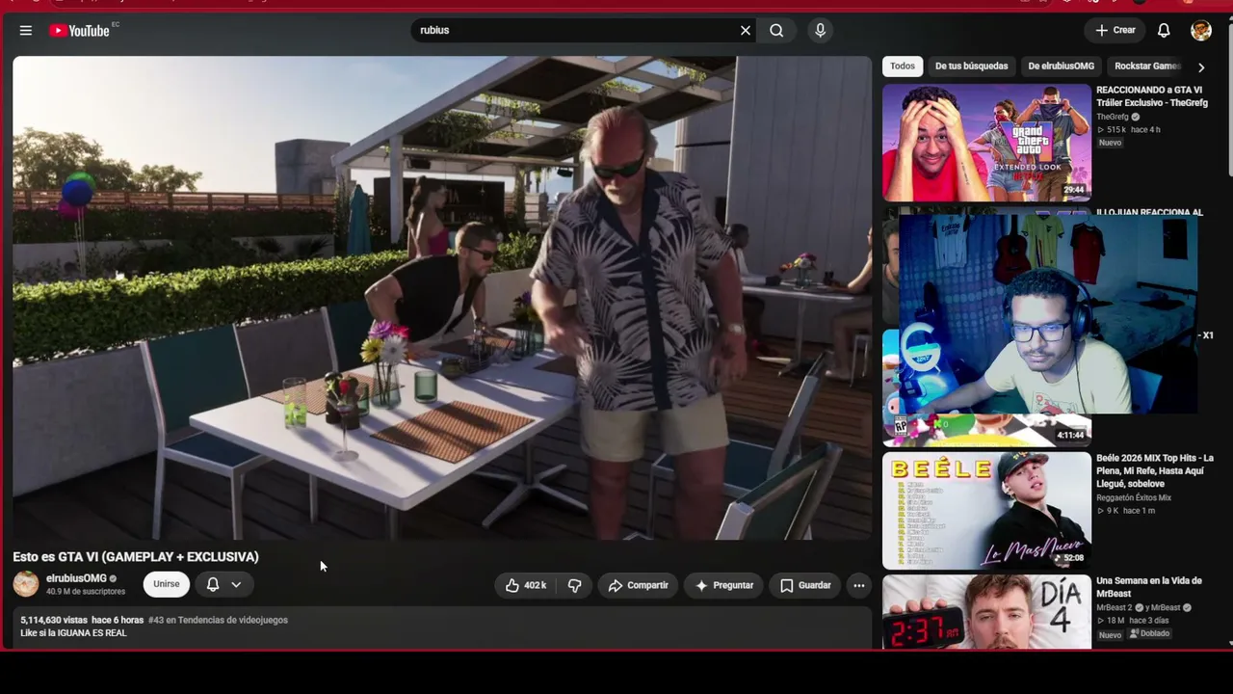Start voice search with microphone icon
Screen dimensions: 1233x694
coord(820,31)
